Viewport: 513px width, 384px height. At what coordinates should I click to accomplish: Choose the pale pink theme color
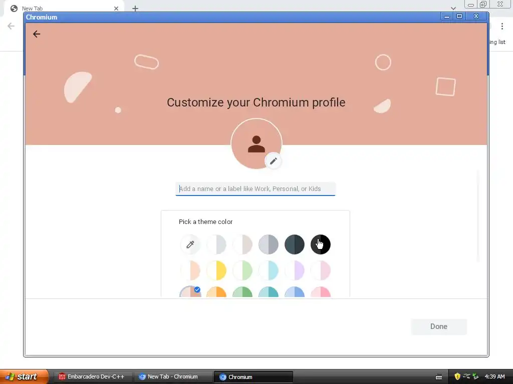[321, 270]
